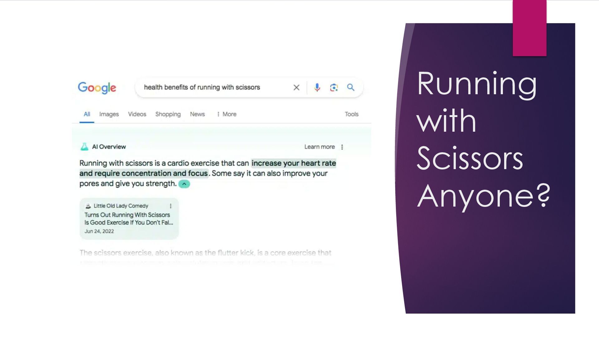Open the Tools options
Viewport: 599px width, 337px height.
(351, 114)
